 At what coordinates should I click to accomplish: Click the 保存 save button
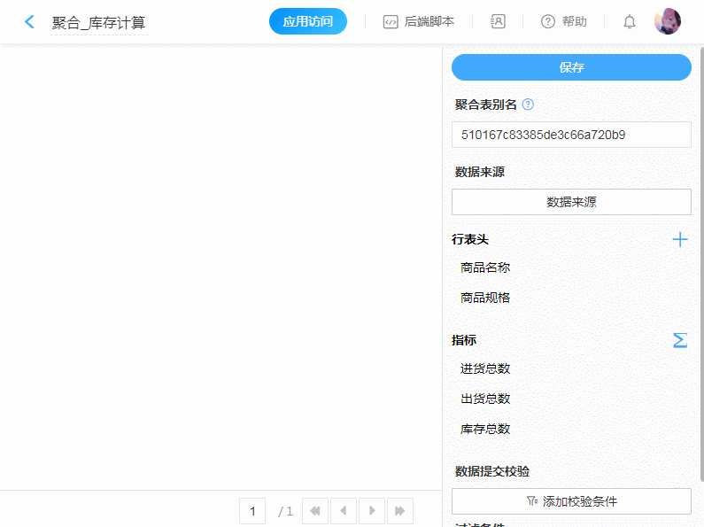[x=571, y=67]
